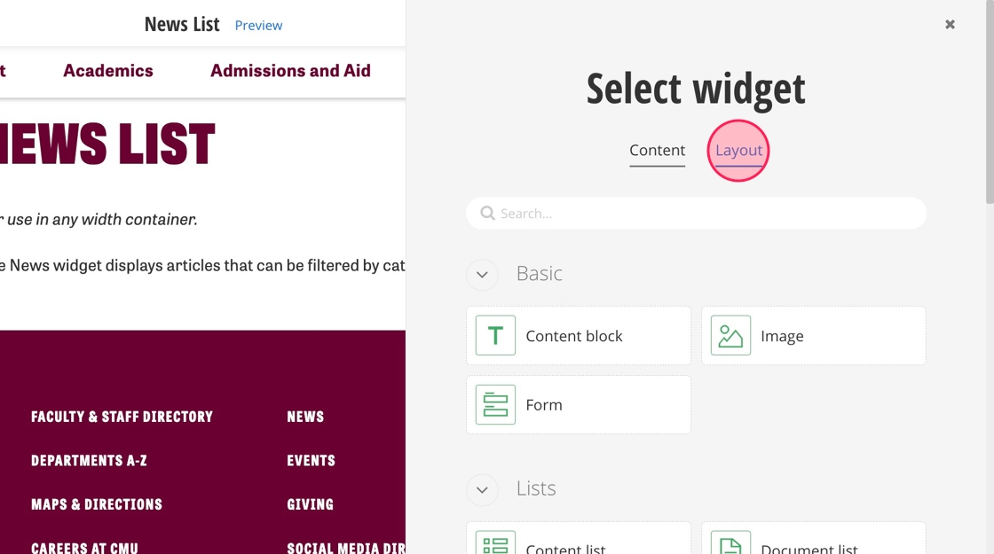Screen dimensions: 994x554
Task: Click the search magnifier icon
Action: pos(487,214)
